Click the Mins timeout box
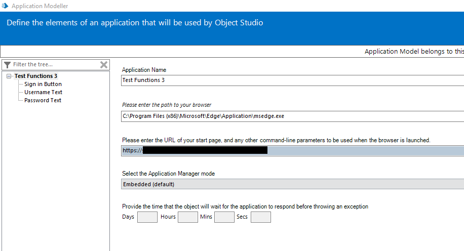The height and width of the screenshot is (251, 464). click(x=224, y=217)
